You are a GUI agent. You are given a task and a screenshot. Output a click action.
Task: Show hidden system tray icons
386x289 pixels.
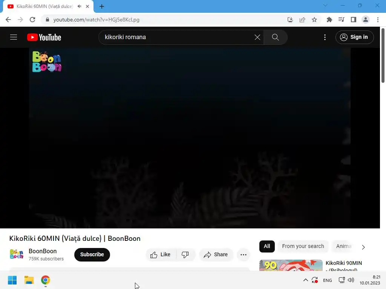pyautogui.click(x=305, y=280)
